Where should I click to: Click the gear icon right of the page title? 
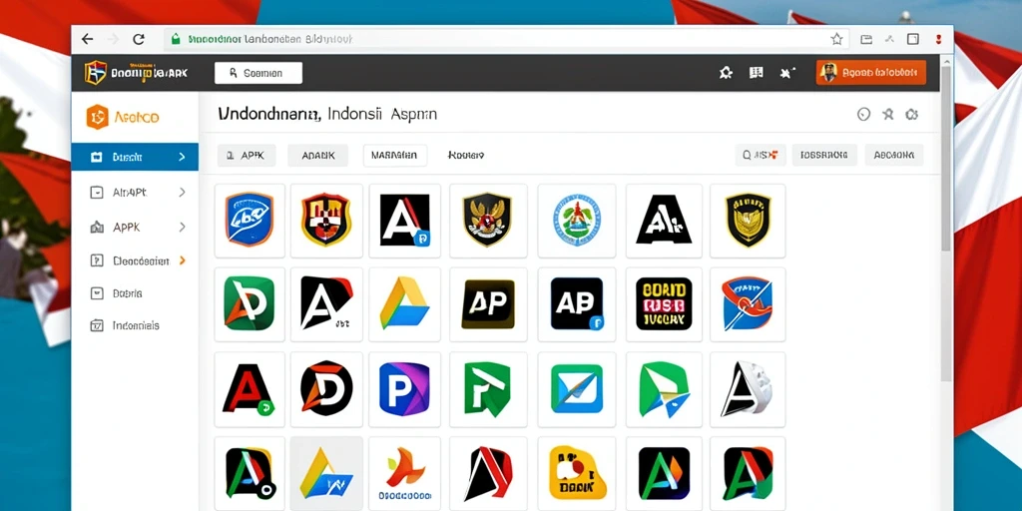[x=912, y=115]
